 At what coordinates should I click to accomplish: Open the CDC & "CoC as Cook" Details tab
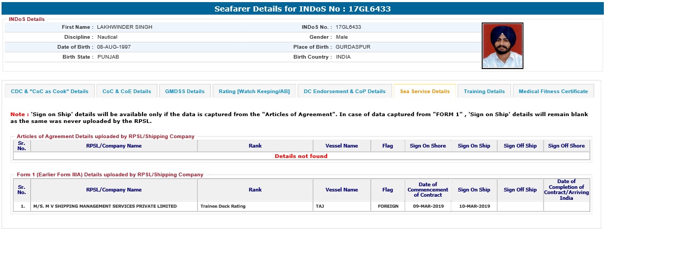pos(50,91)
